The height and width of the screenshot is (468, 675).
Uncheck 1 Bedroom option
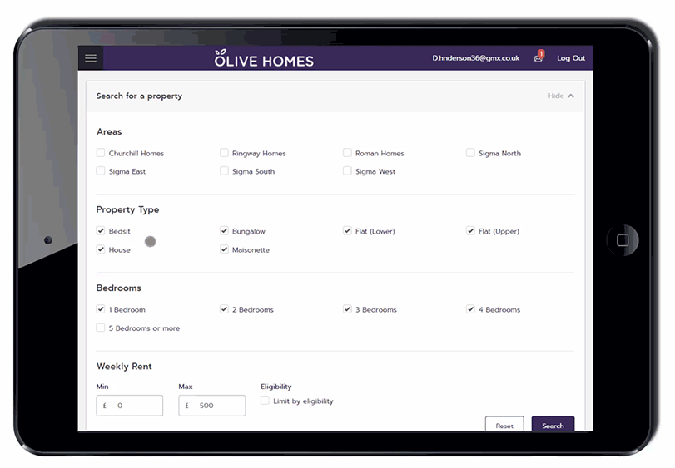click(x=101, y=309)
